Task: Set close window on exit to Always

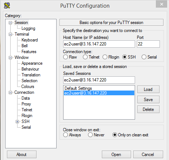Action: [x=65, y=135]
